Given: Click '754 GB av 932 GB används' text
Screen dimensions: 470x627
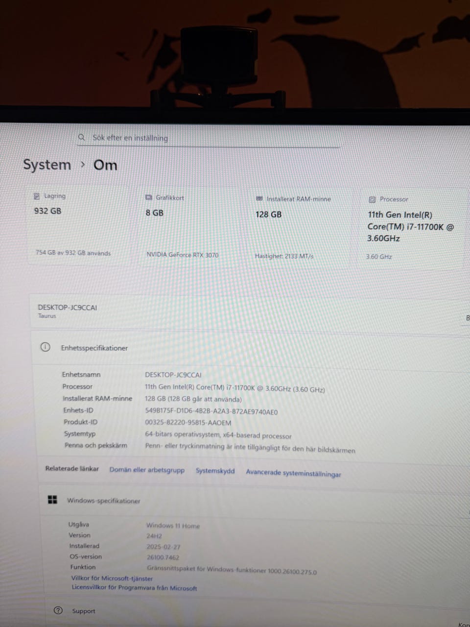Looking at the screenshot, I should [73, 253].
